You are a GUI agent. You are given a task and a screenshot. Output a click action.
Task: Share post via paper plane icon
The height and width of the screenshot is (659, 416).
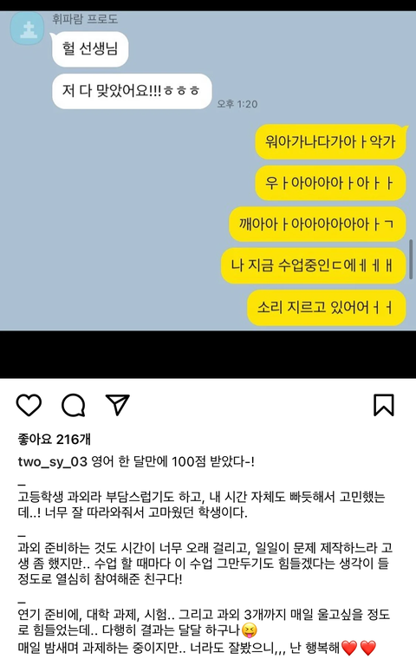click(x=117, y=405)
